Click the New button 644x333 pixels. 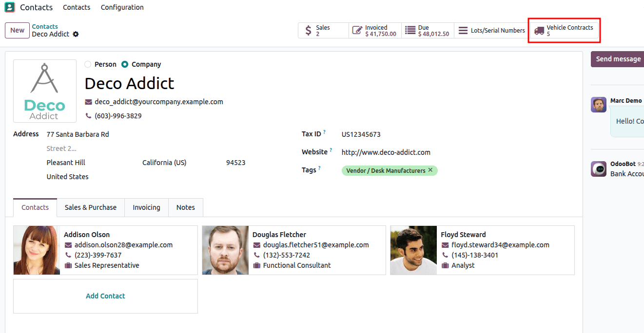coord(17,30)
